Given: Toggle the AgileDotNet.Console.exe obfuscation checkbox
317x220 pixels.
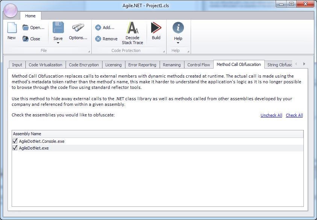Looking at the screenshot, I should [x=14, y=141].
